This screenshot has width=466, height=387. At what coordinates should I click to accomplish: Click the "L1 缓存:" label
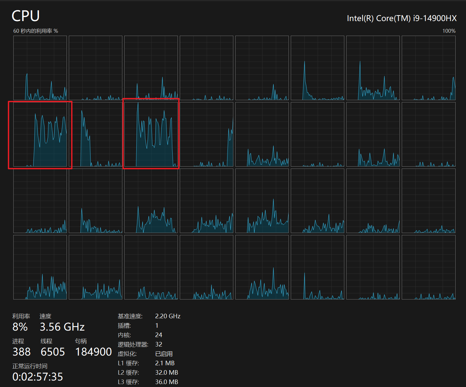(129, 363)
